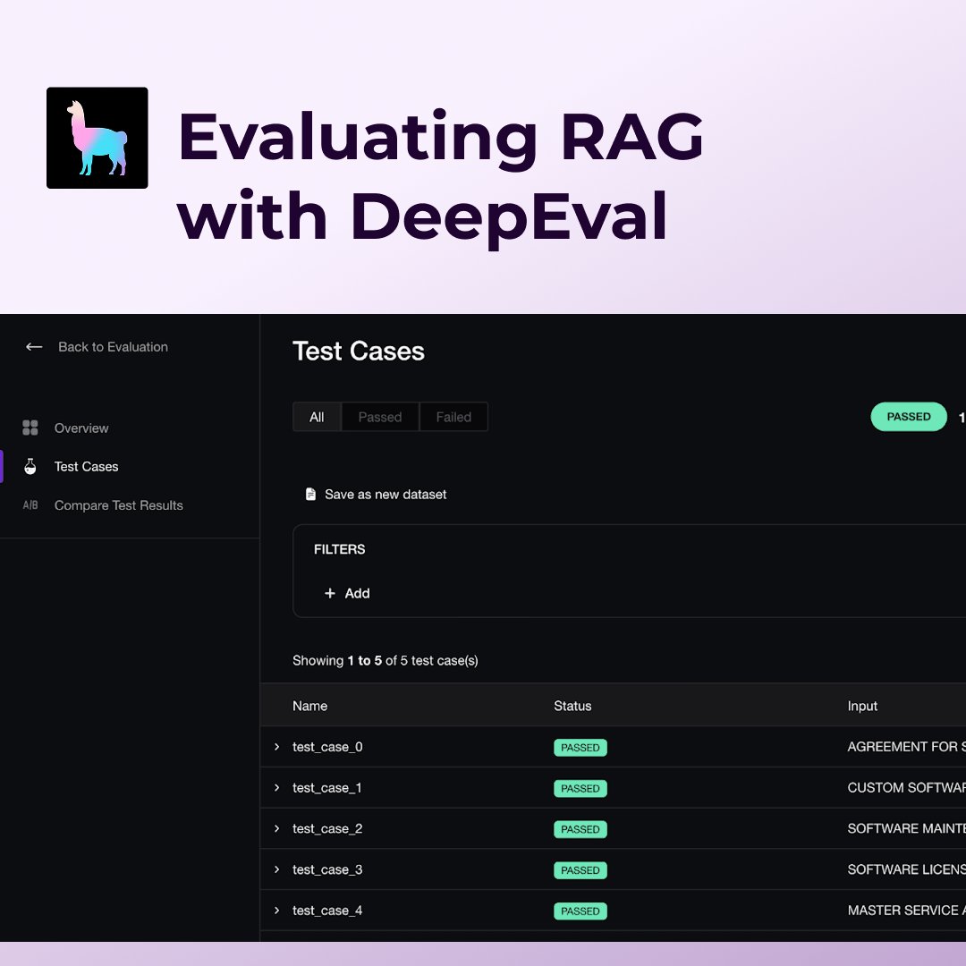Click the back arrow icon
Screen dimensions: 966x966
[x=34, y=347]
